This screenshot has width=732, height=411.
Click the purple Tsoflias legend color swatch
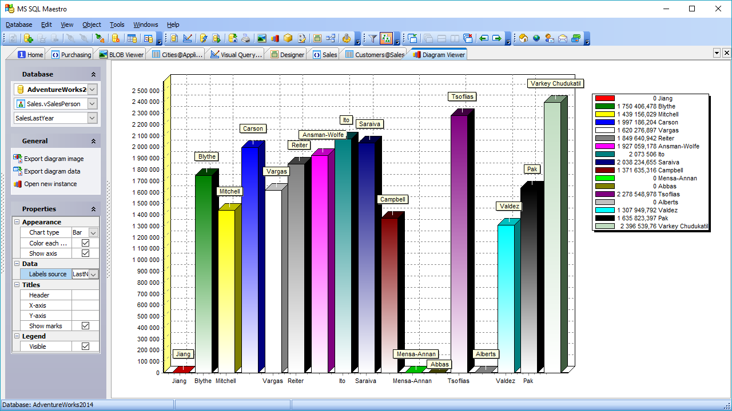pyautogui.click(x=604, y=194)
